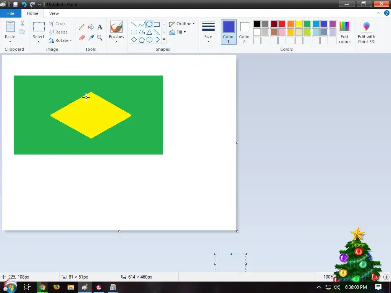Open Paint Help question mark icon
Viewport: 391px width, 293px height.
386,13
